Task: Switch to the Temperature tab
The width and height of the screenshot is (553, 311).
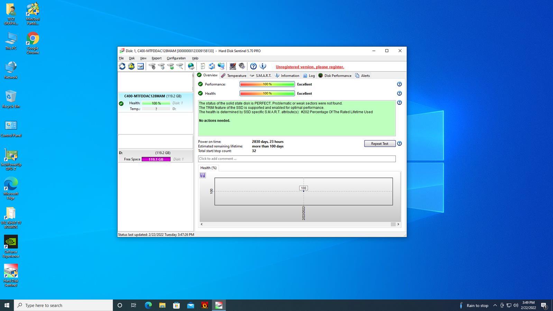Action: [234, 75]
